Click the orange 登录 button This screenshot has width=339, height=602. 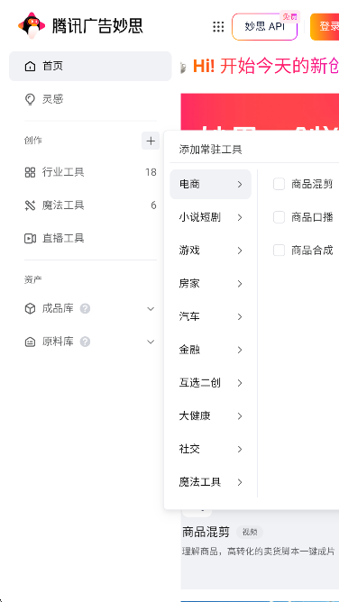[x=325, y=26]
